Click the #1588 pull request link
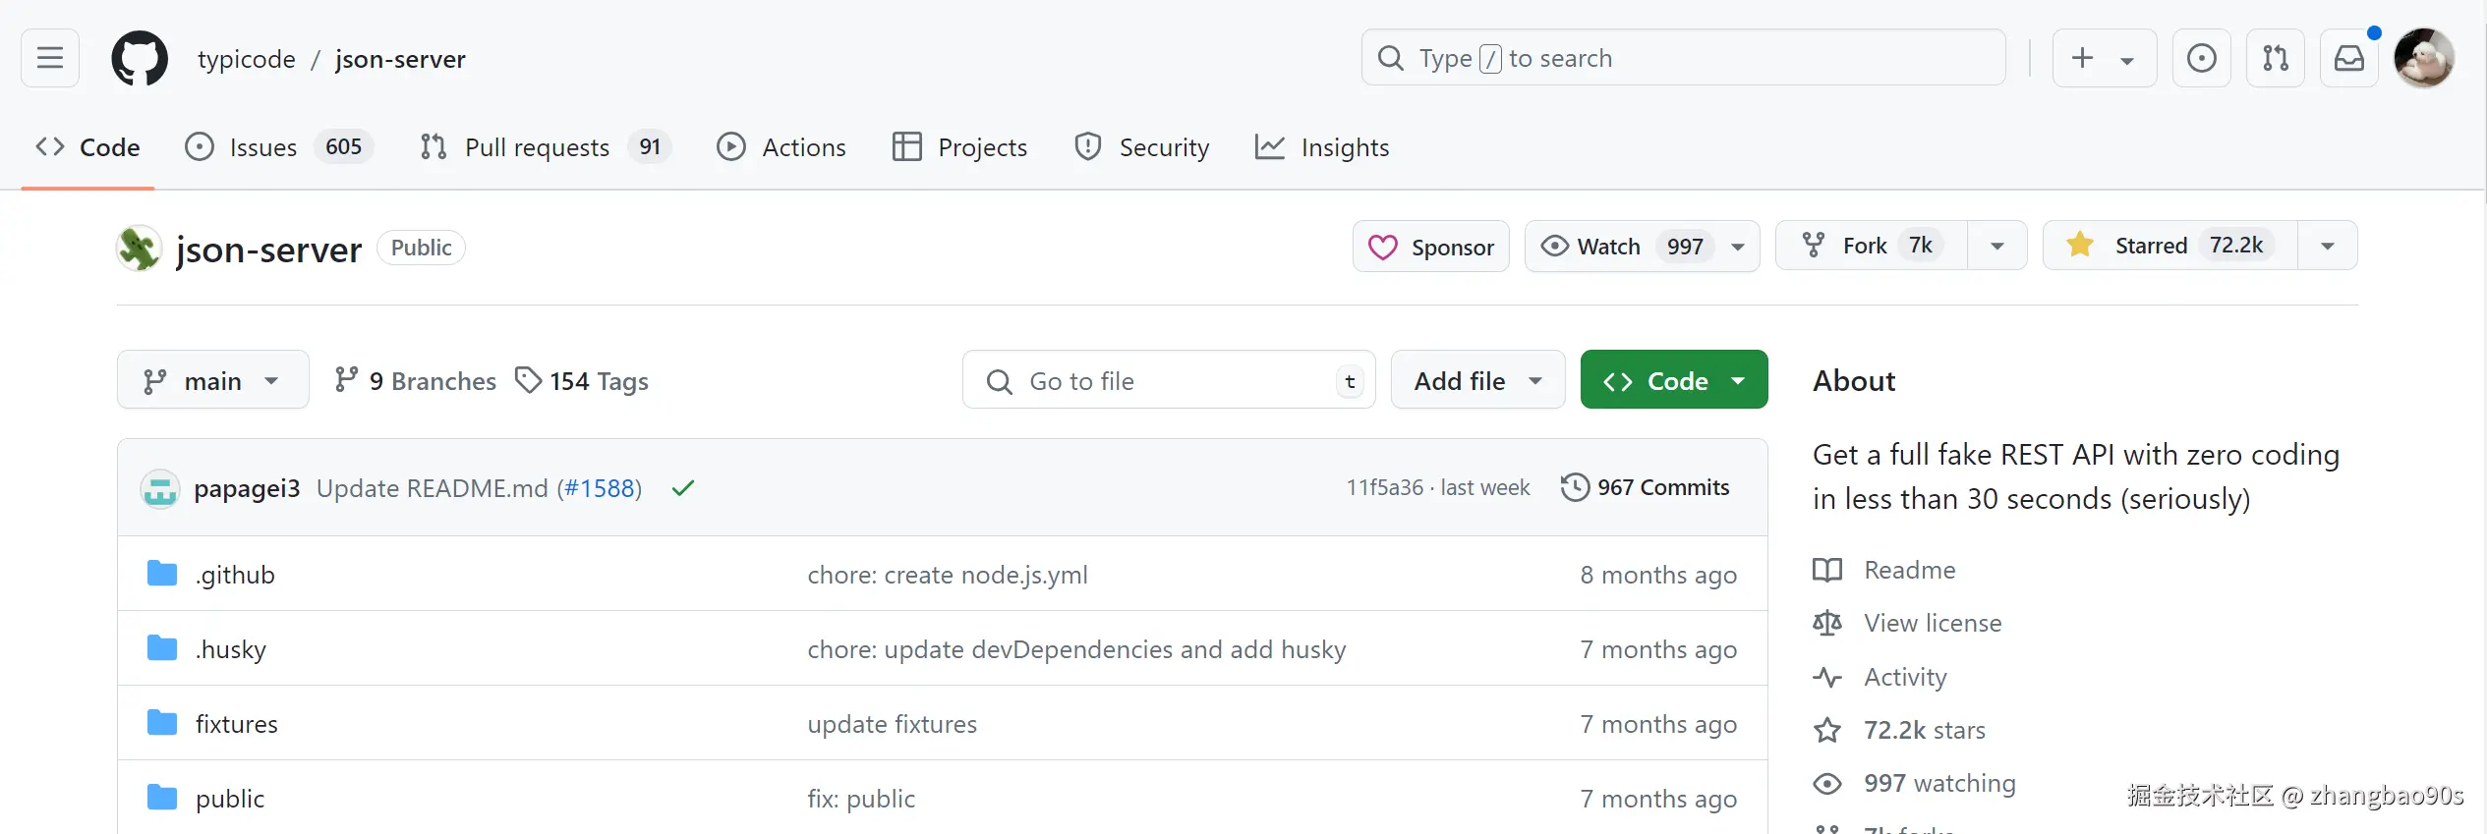This screenshot has width=2487, height=834. point(599,488)
